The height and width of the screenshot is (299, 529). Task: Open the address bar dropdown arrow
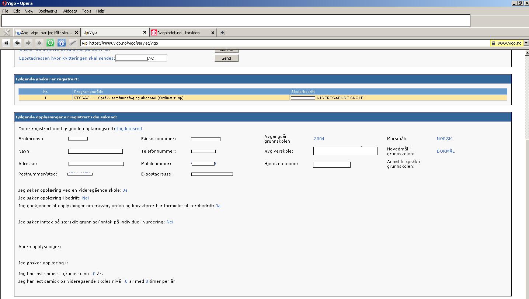[526, 43]
